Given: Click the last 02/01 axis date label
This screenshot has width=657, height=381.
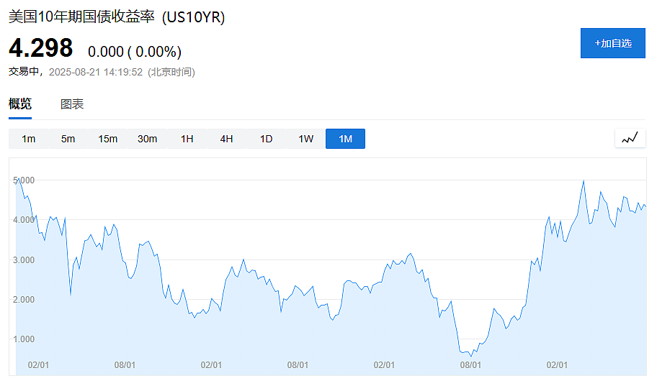Looking at the screenshot, I should pos(557,364).
